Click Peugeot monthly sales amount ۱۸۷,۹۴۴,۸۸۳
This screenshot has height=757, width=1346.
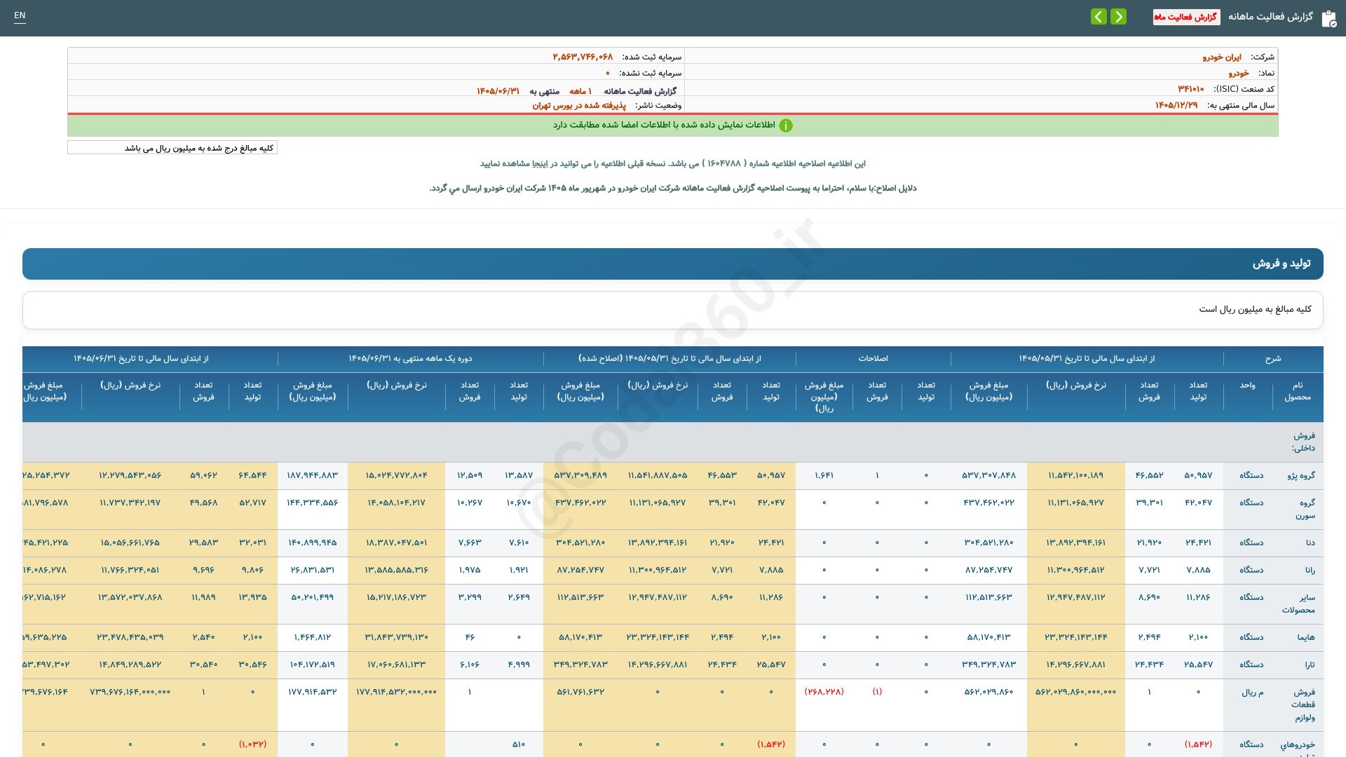(x=312, y=476)
